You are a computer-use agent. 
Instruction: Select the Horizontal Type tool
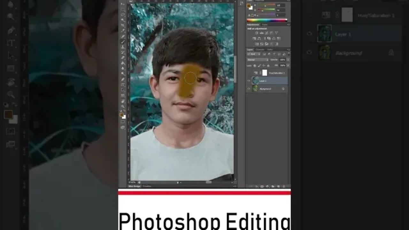pos(123,85)
